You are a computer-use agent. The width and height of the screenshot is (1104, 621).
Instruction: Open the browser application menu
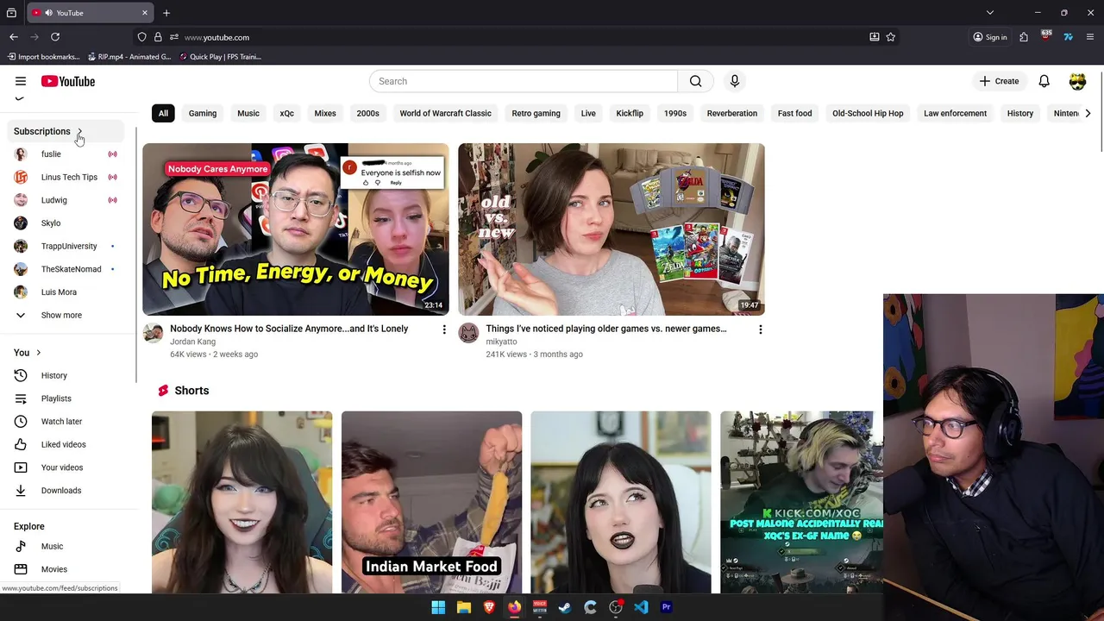(1090, 37)
